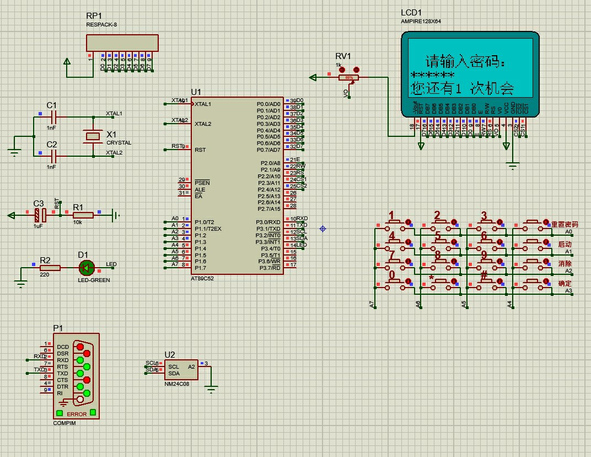Select the NM24C08 EEPROM U2 chip
The image size is (591, 457).
181,370
